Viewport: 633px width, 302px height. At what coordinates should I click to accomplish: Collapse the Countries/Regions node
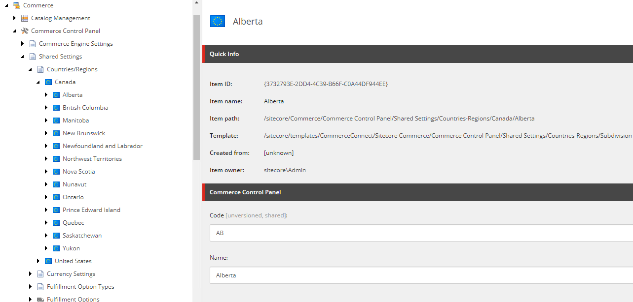pos(30,69)
